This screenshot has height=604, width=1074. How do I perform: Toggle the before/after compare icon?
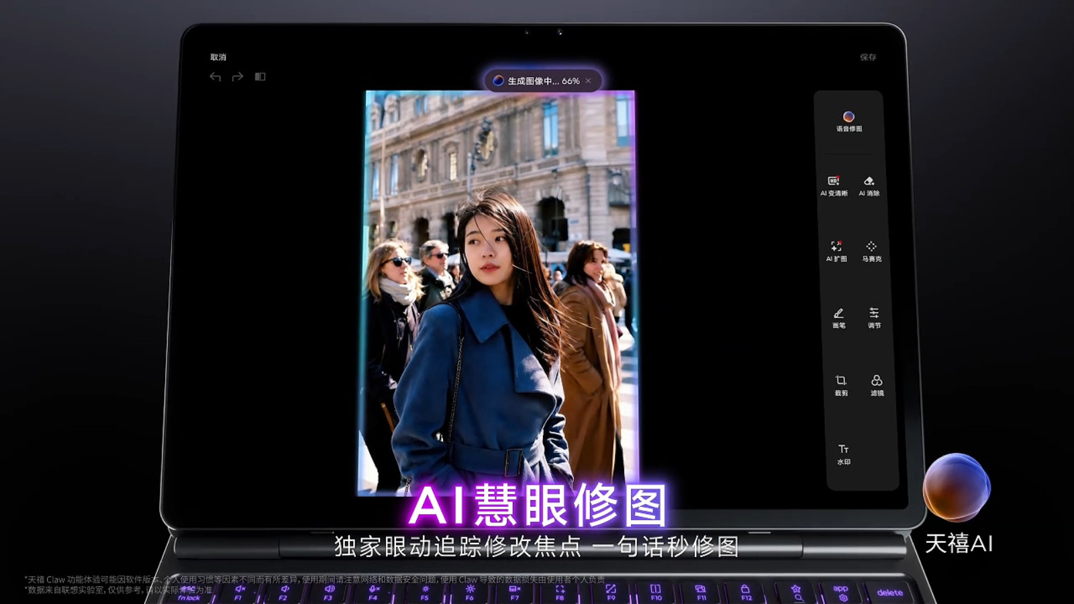(x=260, y=77)
